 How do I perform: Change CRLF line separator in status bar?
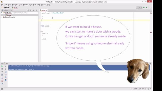click(136, 89)
